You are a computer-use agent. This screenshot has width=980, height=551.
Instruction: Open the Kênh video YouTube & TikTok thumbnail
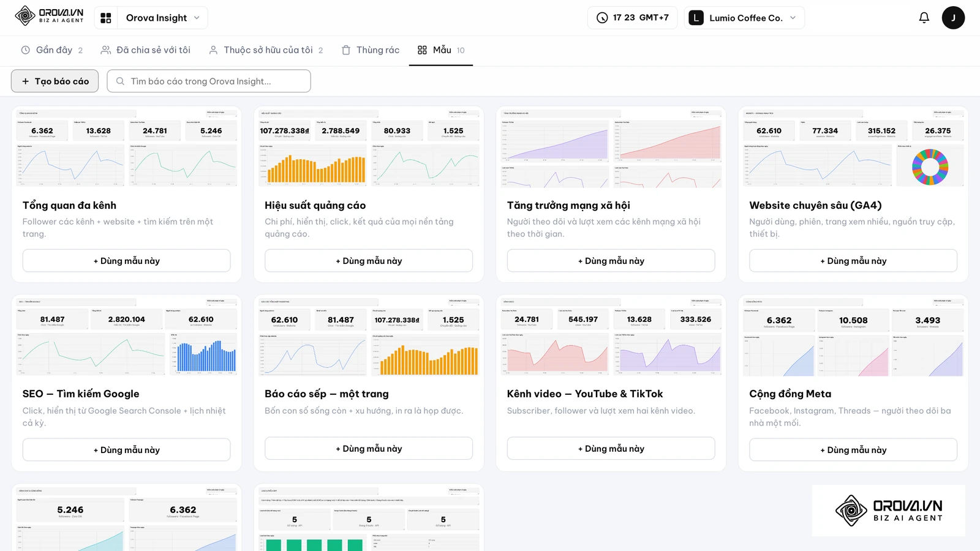tap(611, 336)
